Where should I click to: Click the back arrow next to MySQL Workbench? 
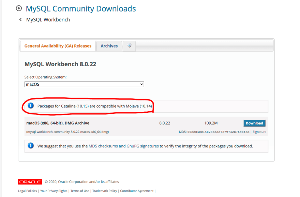20,20
